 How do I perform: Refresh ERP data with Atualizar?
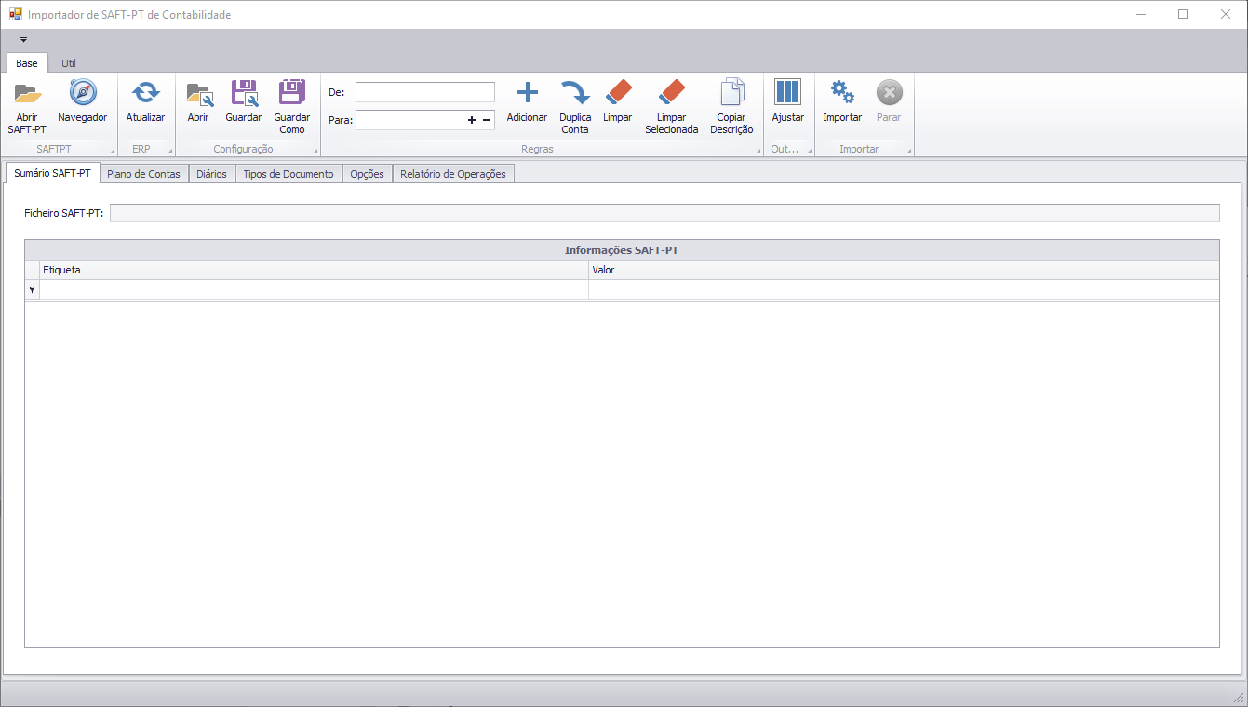[x=145, y=94]
